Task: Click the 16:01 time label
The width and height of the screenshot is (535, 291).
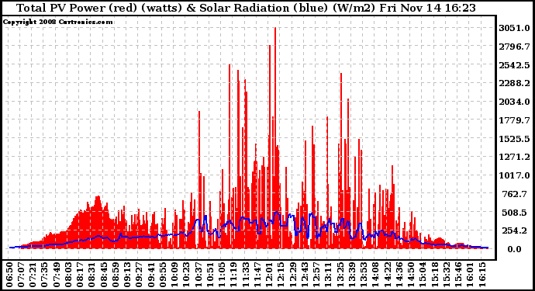Action: pyautogui.click(x=470, y=275)
